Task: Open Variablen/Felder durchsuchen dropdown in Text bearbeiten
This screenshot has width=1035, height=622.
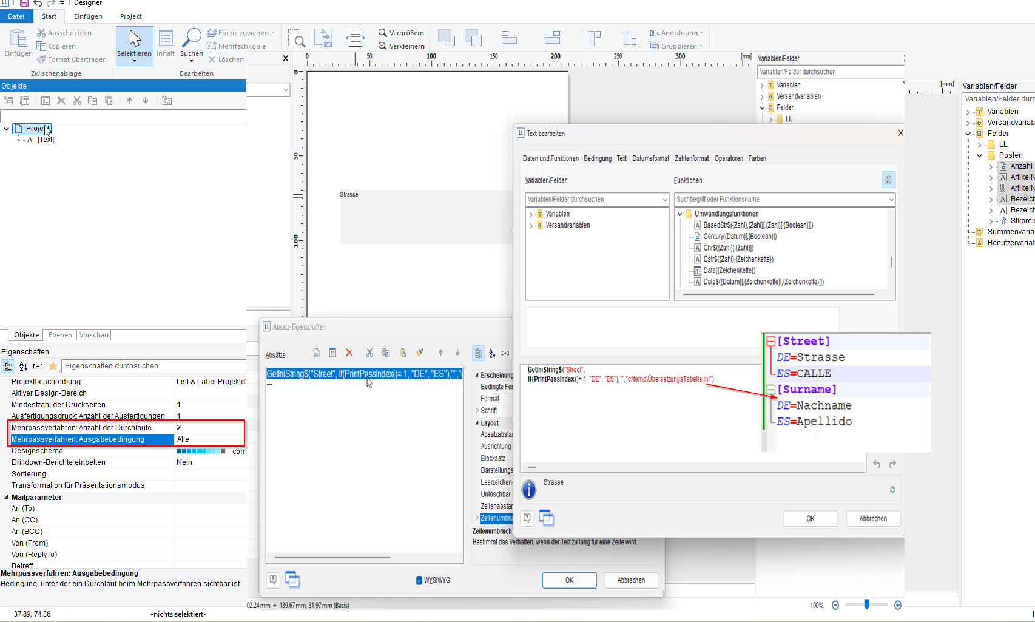Action: point(665,200)
